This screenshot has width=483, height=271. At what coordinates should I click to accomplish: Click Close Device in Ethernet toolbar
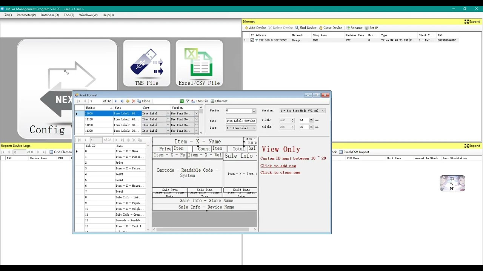coord(331,28)
